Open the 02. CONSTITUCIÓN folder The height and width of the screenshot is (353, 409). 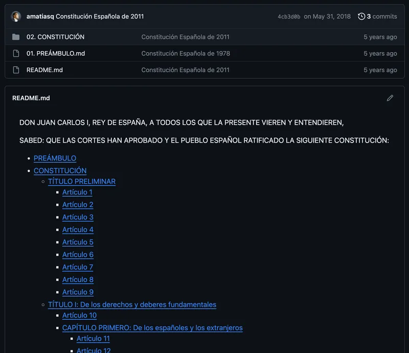click(57, 37)
